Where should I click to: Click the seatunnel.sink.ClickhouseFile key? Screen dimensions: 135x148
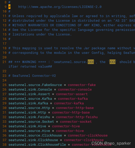(x=37, y=145)
